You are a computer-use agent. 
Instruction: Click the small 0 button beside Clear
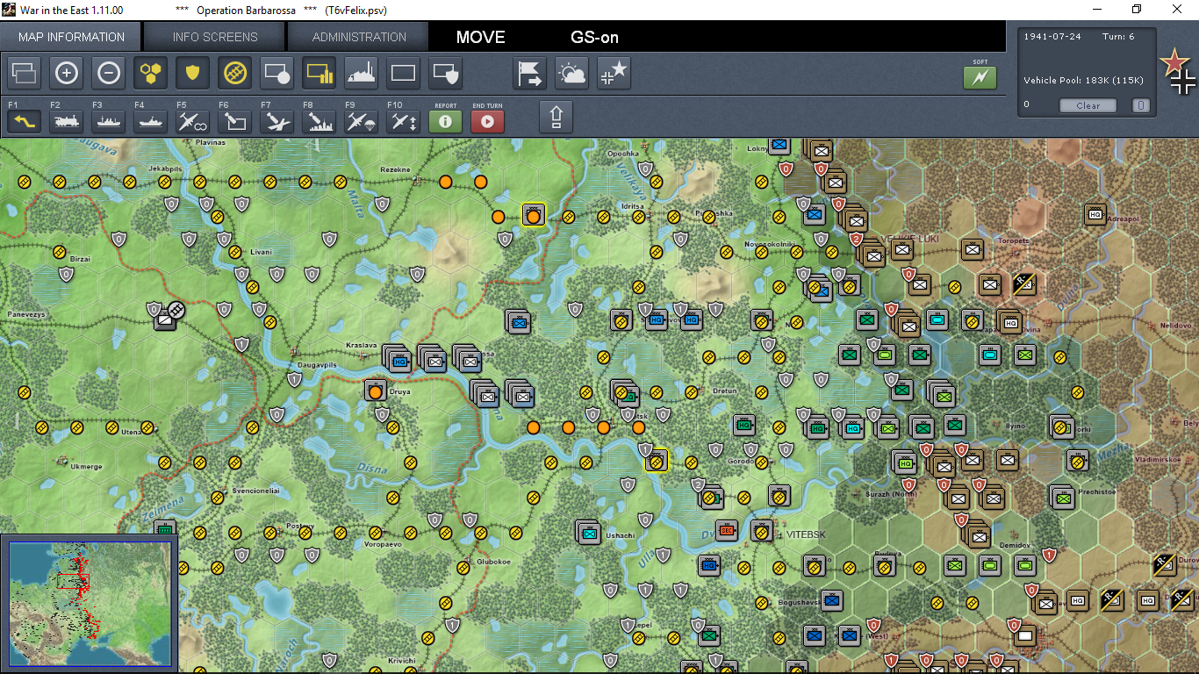(1140, 105)
